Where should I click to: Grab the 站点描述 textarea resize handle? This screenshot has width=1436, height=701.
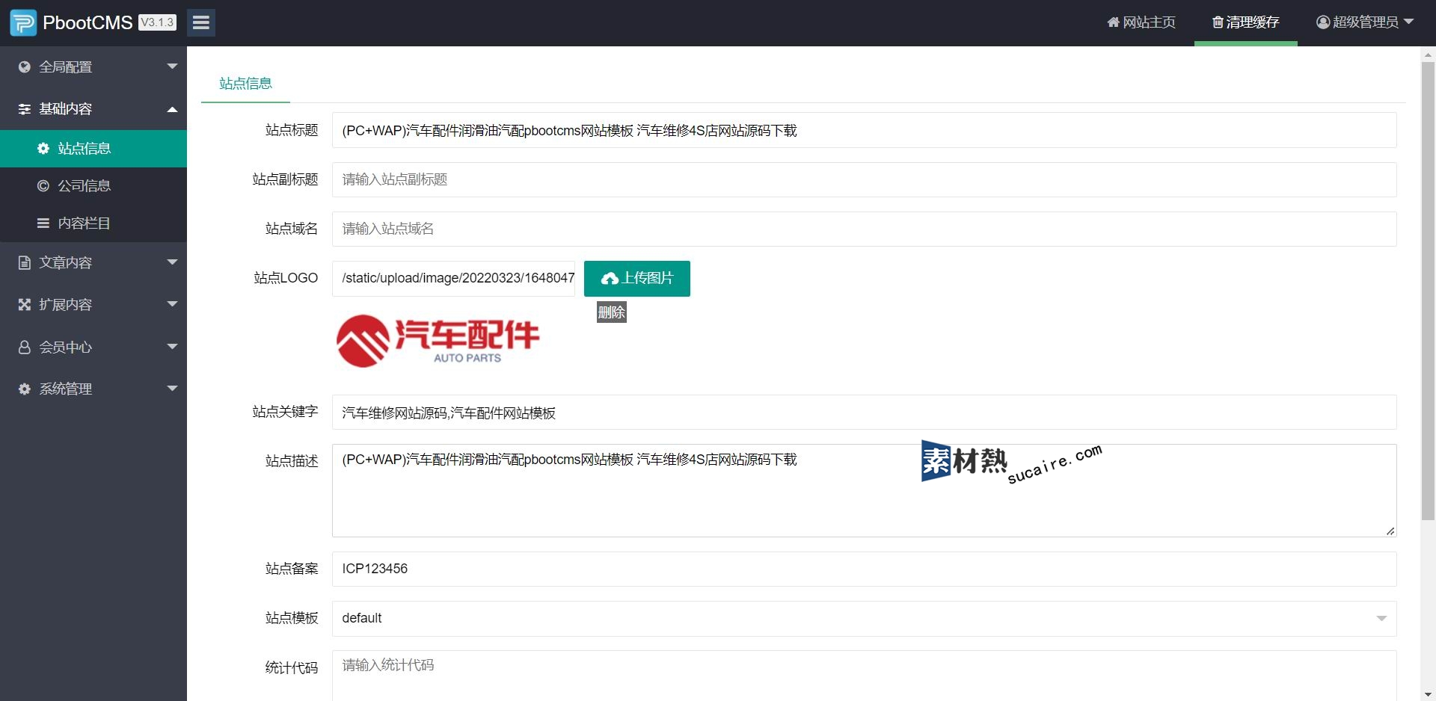click(x=1390, y=531)
